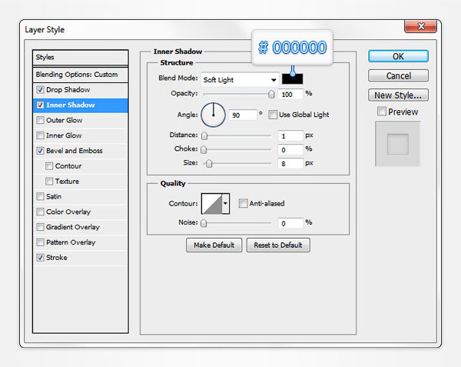The width and height of the screenshot is (461, 367).
Task: Click the Reset to Default button
Action: coord(278,245)
